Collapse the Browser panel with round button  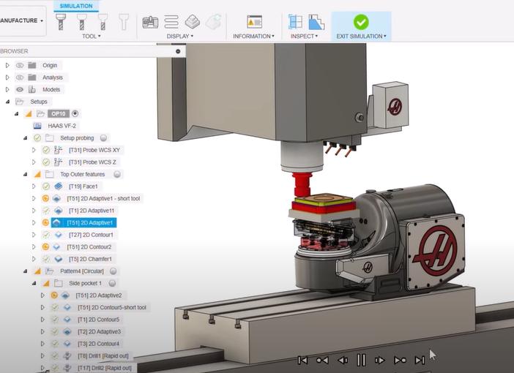pos(178,51)
